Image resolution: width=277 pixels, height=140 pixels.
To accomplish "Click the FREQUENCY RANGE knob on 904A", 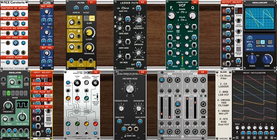I will click(121, 108).
